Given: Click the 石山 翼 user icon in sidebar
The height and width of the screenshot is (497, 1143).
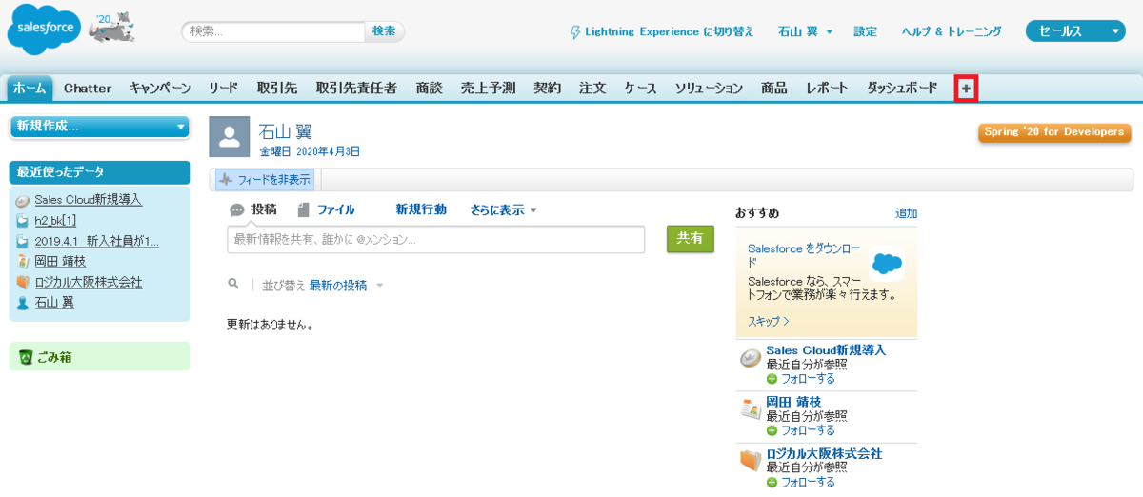Looking at the screenshot, I should (x=22, y=303).
